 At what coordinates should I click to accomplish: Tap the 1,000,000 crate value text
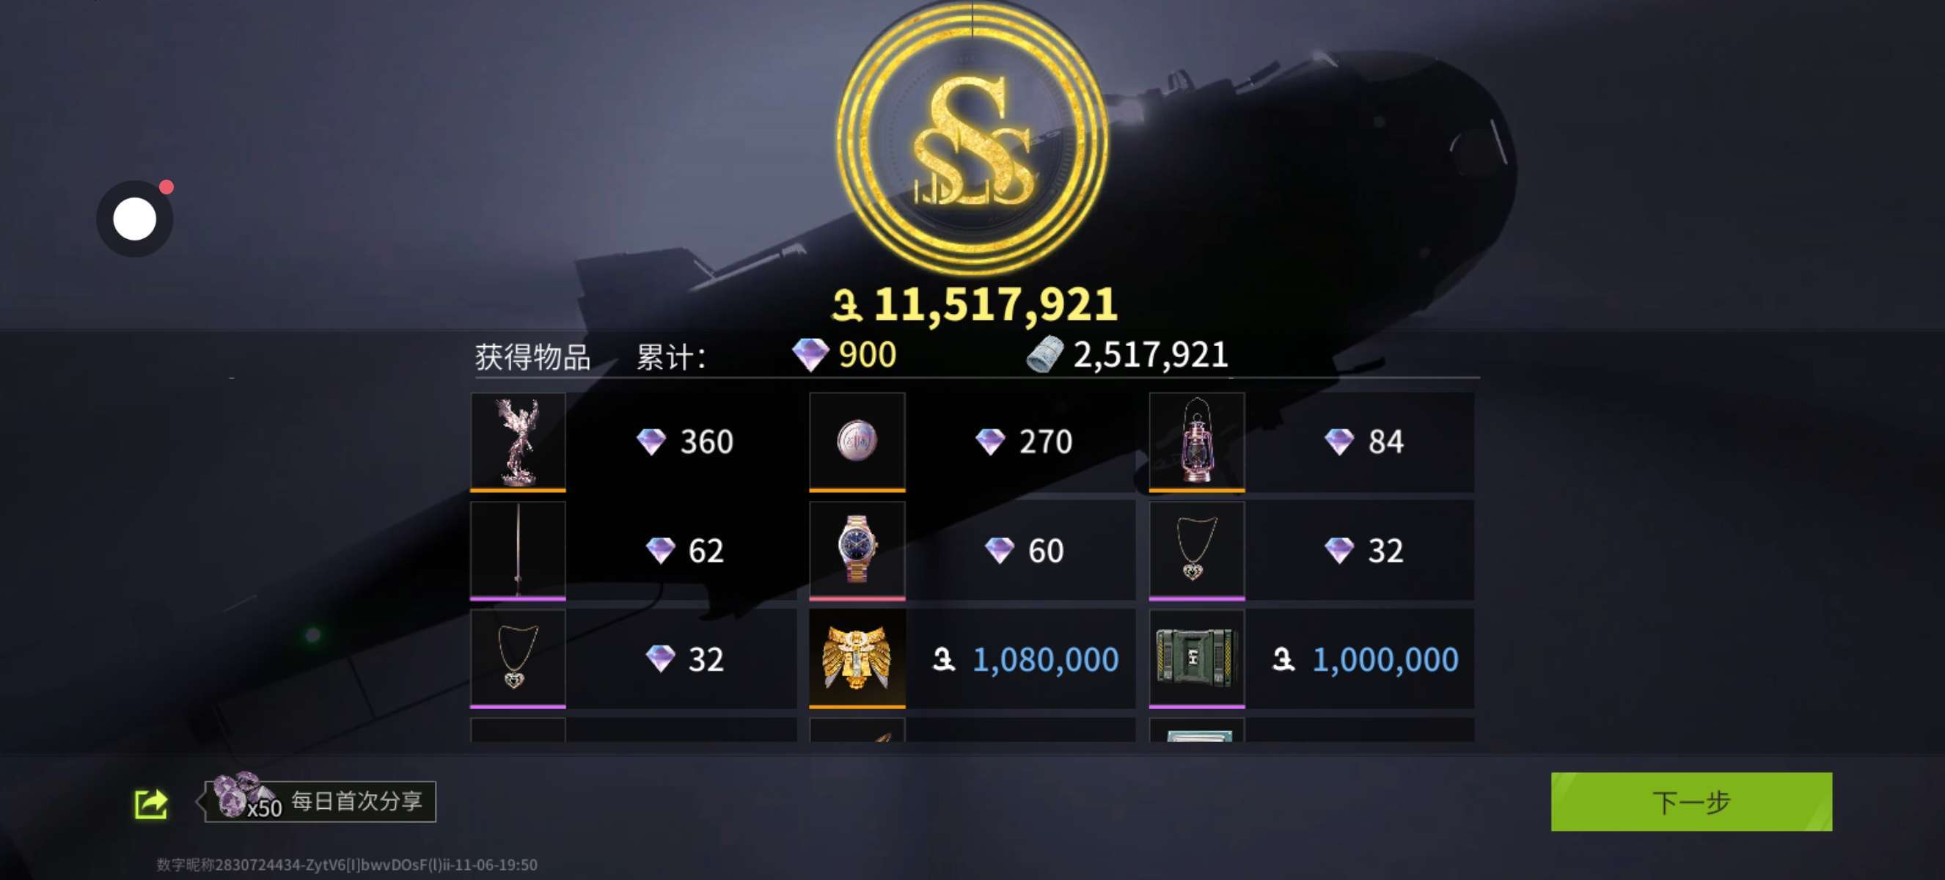point(1385,661)
